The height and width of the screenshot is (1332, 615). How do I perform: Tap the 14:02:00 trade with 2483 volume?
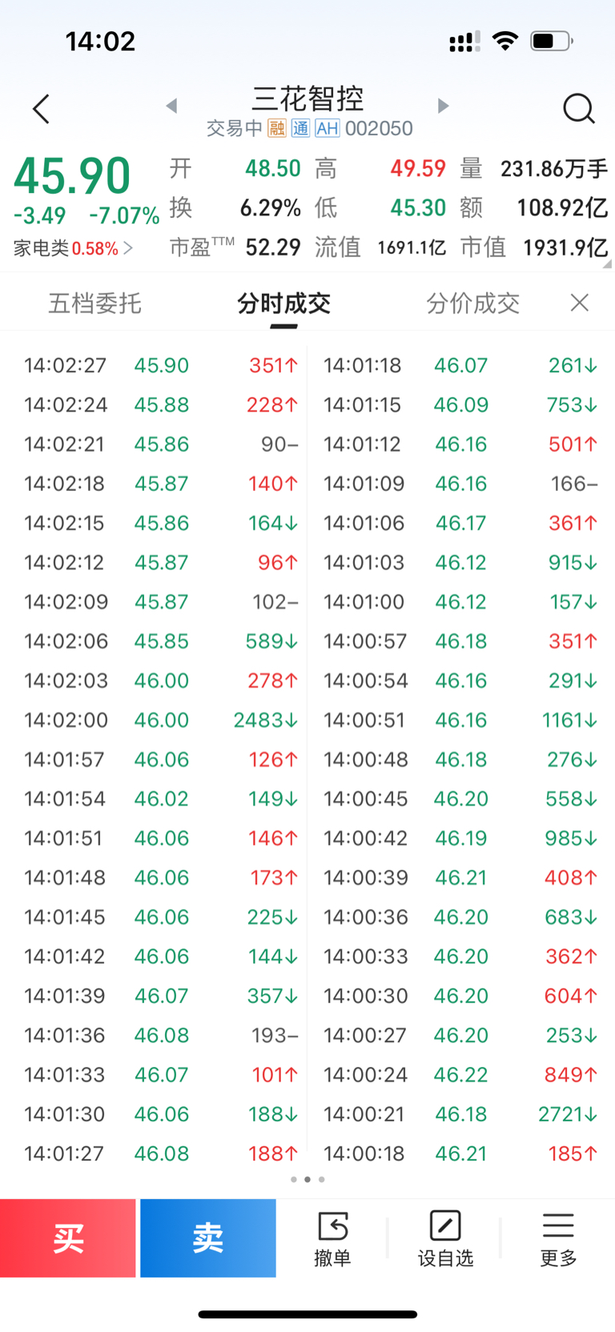160,720
